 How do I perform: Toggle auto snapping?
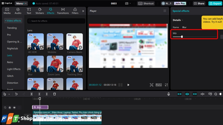tap(187, 94)
